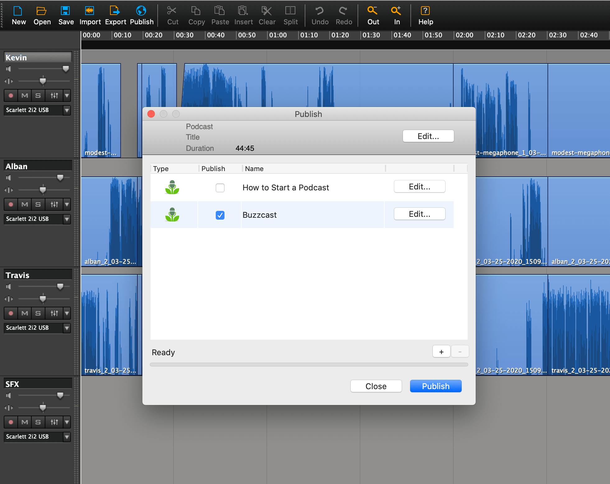Solo the SFX track

[x=38, y=422]
